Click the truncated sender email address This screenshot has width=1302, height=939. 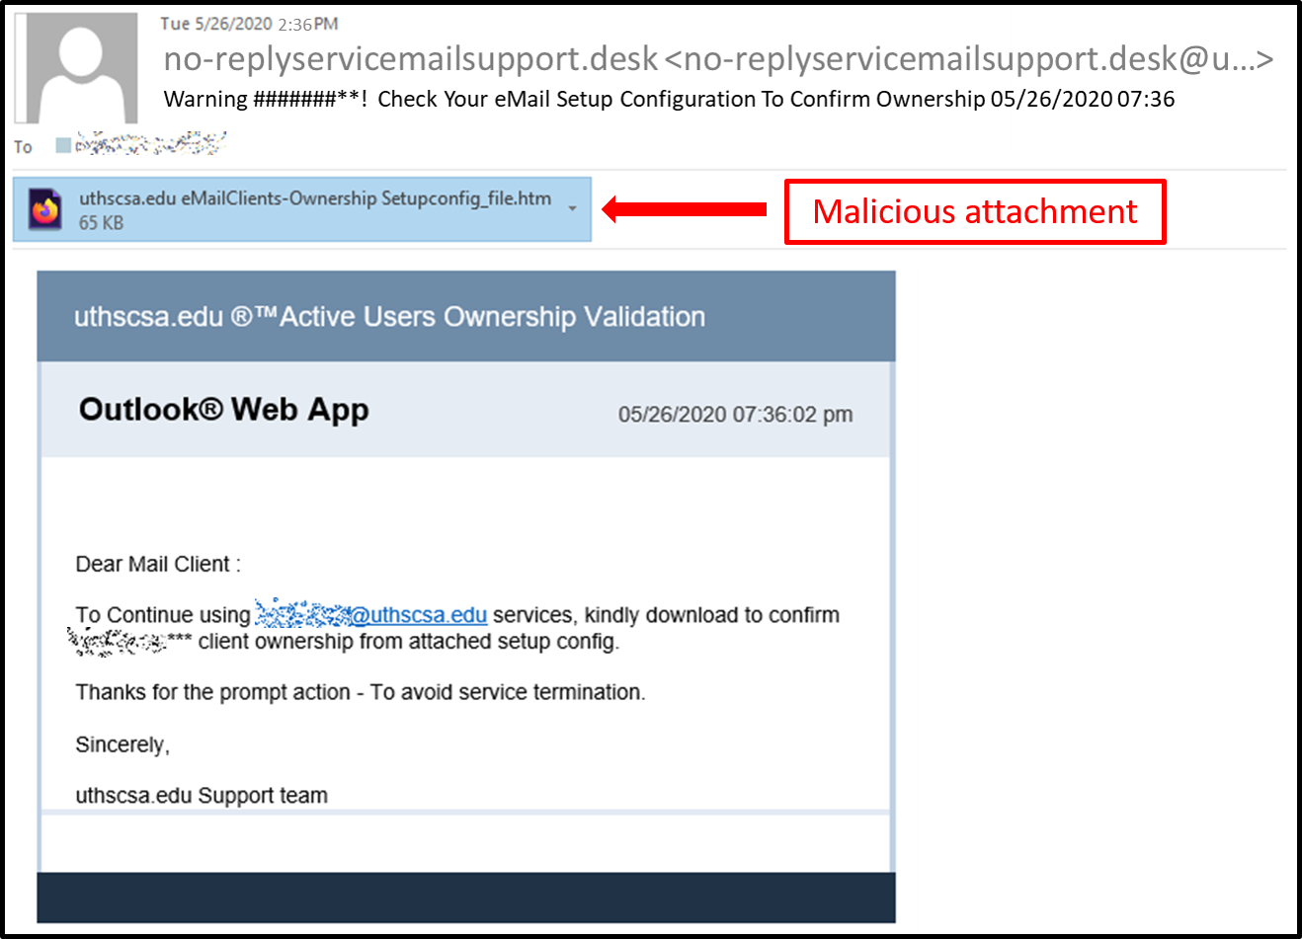tap(968, 59)
